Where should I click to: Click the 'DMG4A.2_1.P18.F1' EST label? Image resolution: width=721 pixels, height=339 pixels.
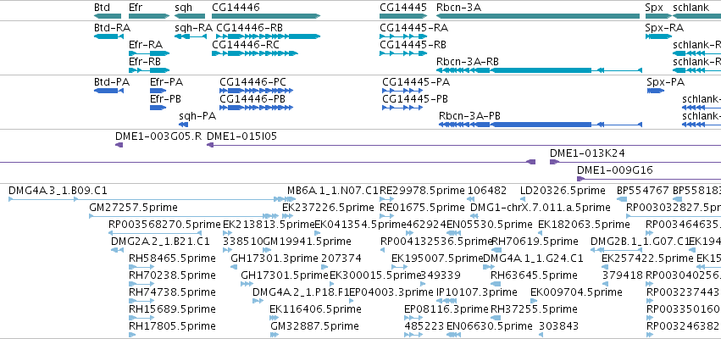point(301,294)
